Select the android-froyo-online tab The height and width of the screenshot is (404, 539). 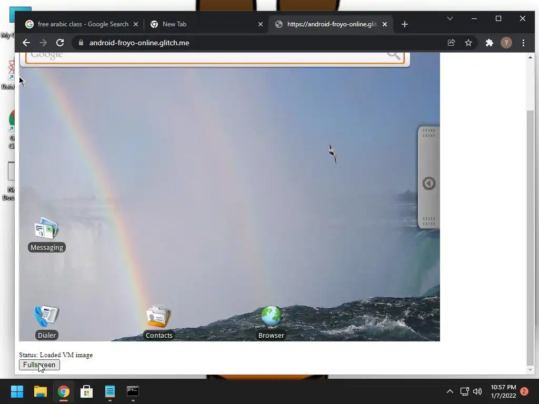tap(331, 24)
